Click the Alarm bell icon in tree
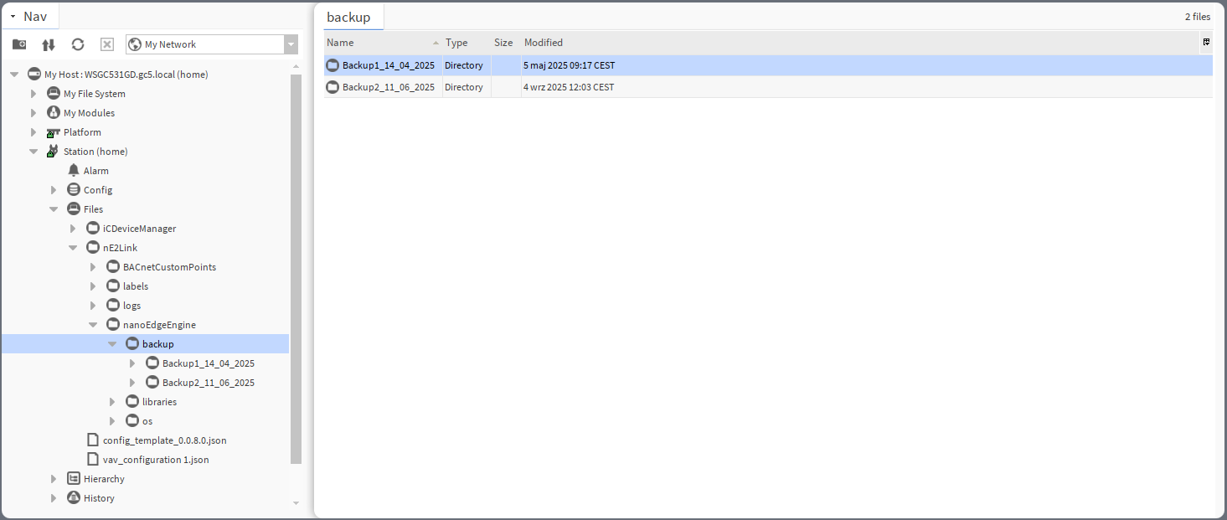Image resolution: width=1227 pixels, height=520 pixels. [x=74, y=171]
